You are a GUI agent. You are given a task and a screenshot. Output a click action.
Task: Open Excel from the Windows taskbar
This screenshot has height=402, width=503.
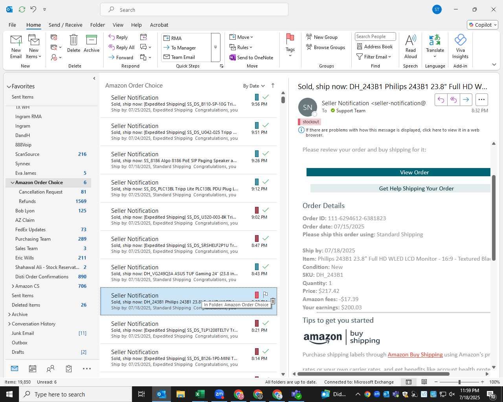[x=200, y=394]
